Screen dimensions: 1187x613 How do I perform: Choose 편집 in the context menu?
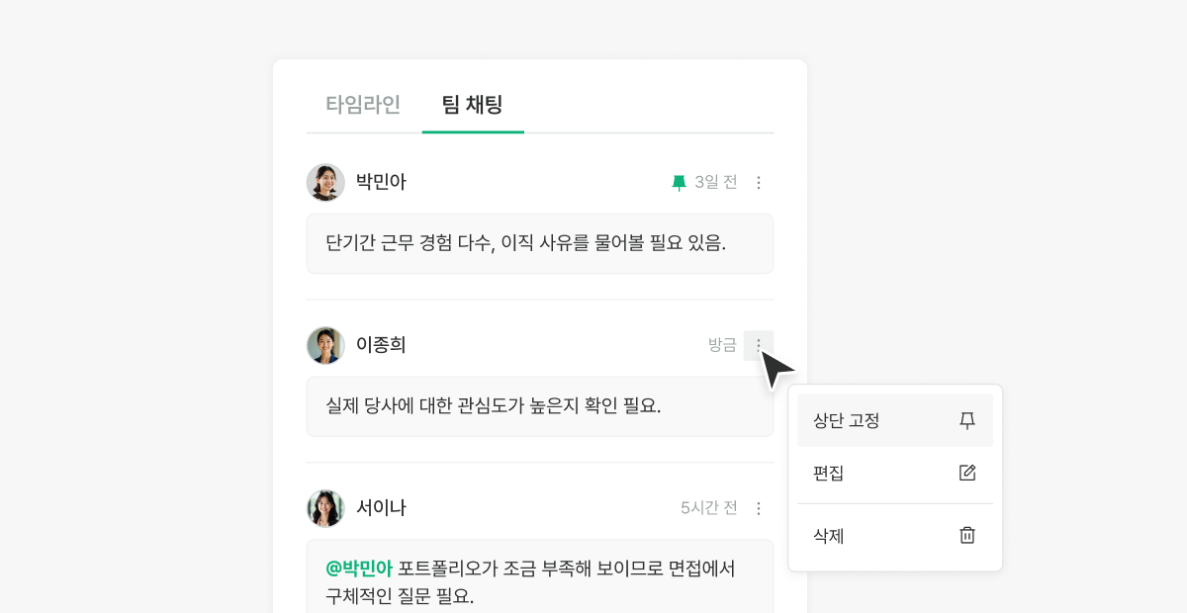click(x=829, y=473)
